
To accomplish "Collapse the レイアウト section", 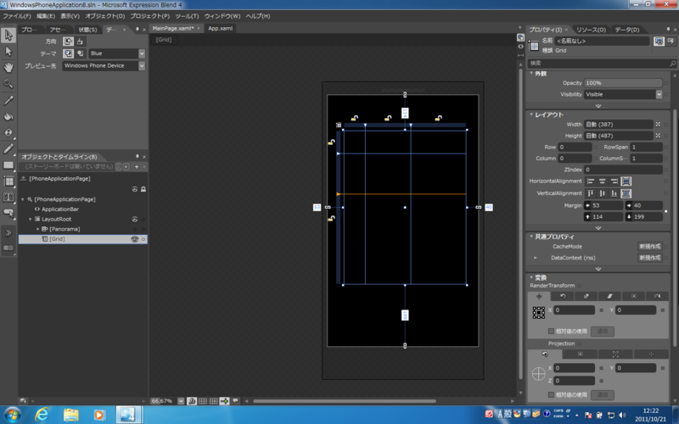I will (531, 114).
